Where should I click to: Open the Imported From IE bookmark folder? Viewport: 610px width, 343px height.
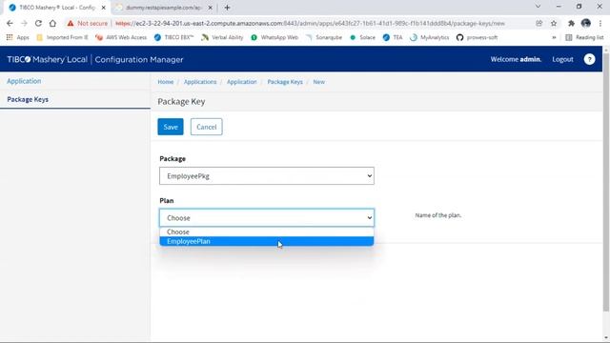62,37
